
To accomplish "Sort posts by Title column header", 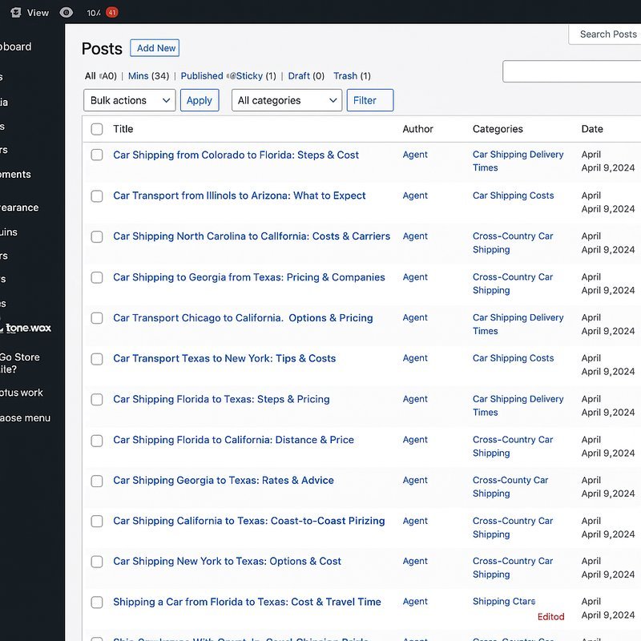I will [x=123, y=129].
